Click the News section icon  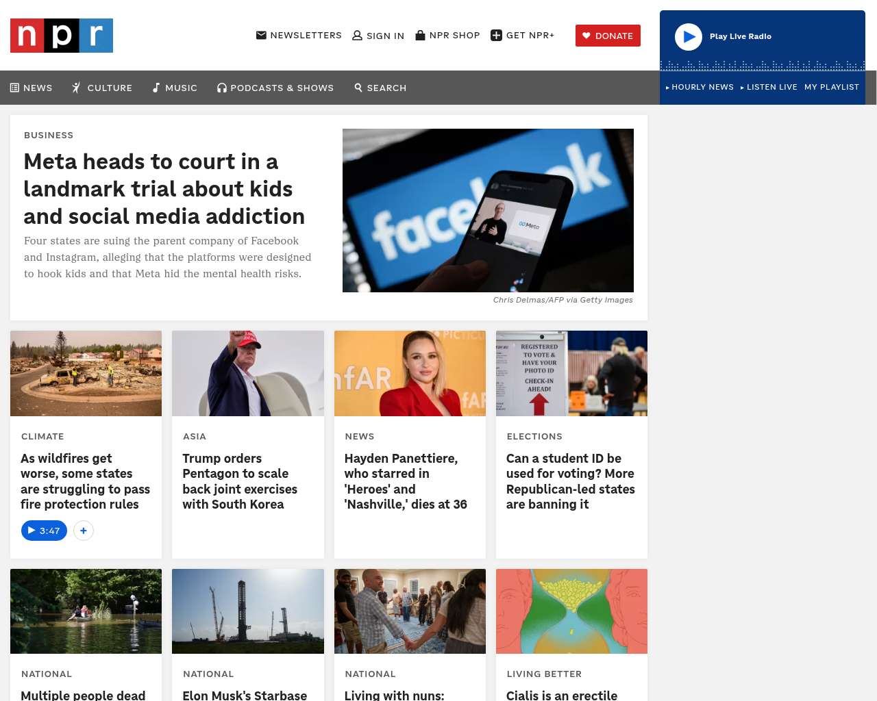point(14,88)
